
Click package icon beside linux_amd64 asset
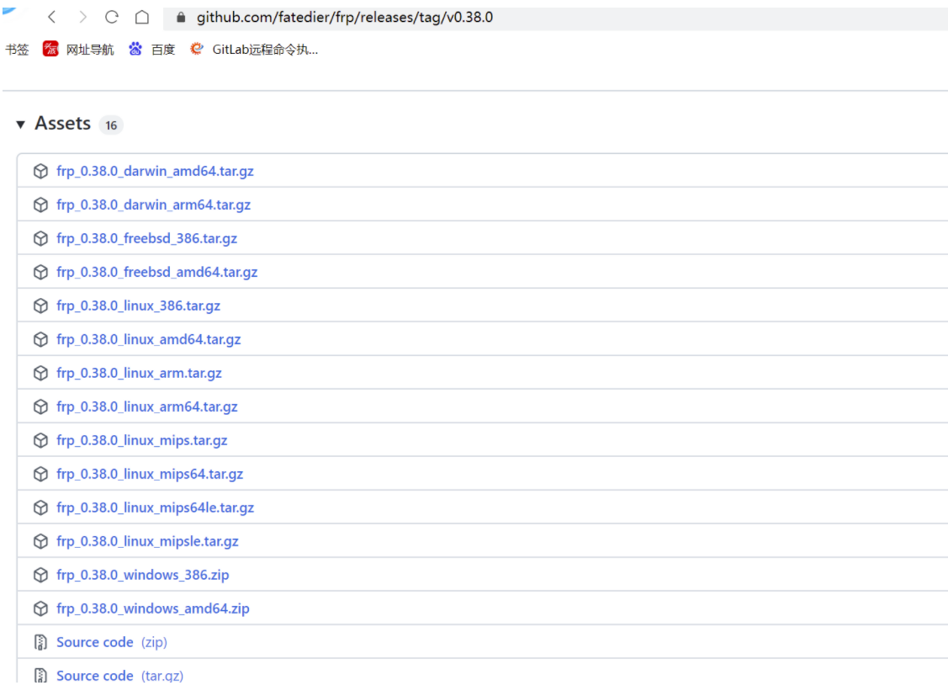tap(40, 339)
